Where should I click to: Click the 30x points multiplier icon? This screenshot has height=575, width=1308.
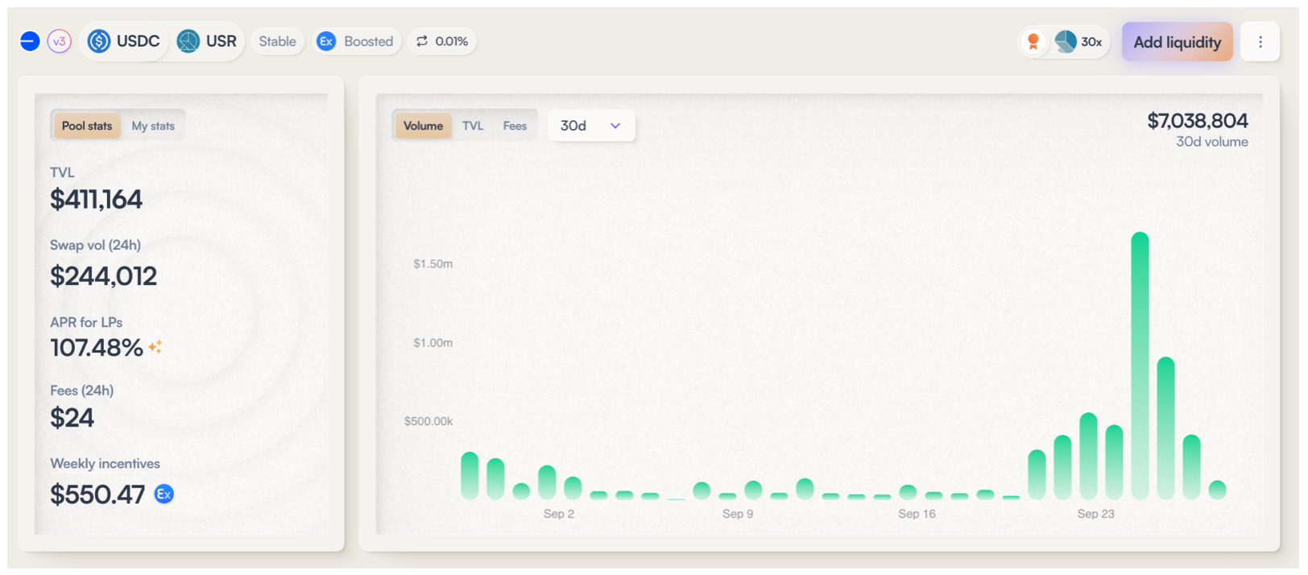[x=1066, y=41]
